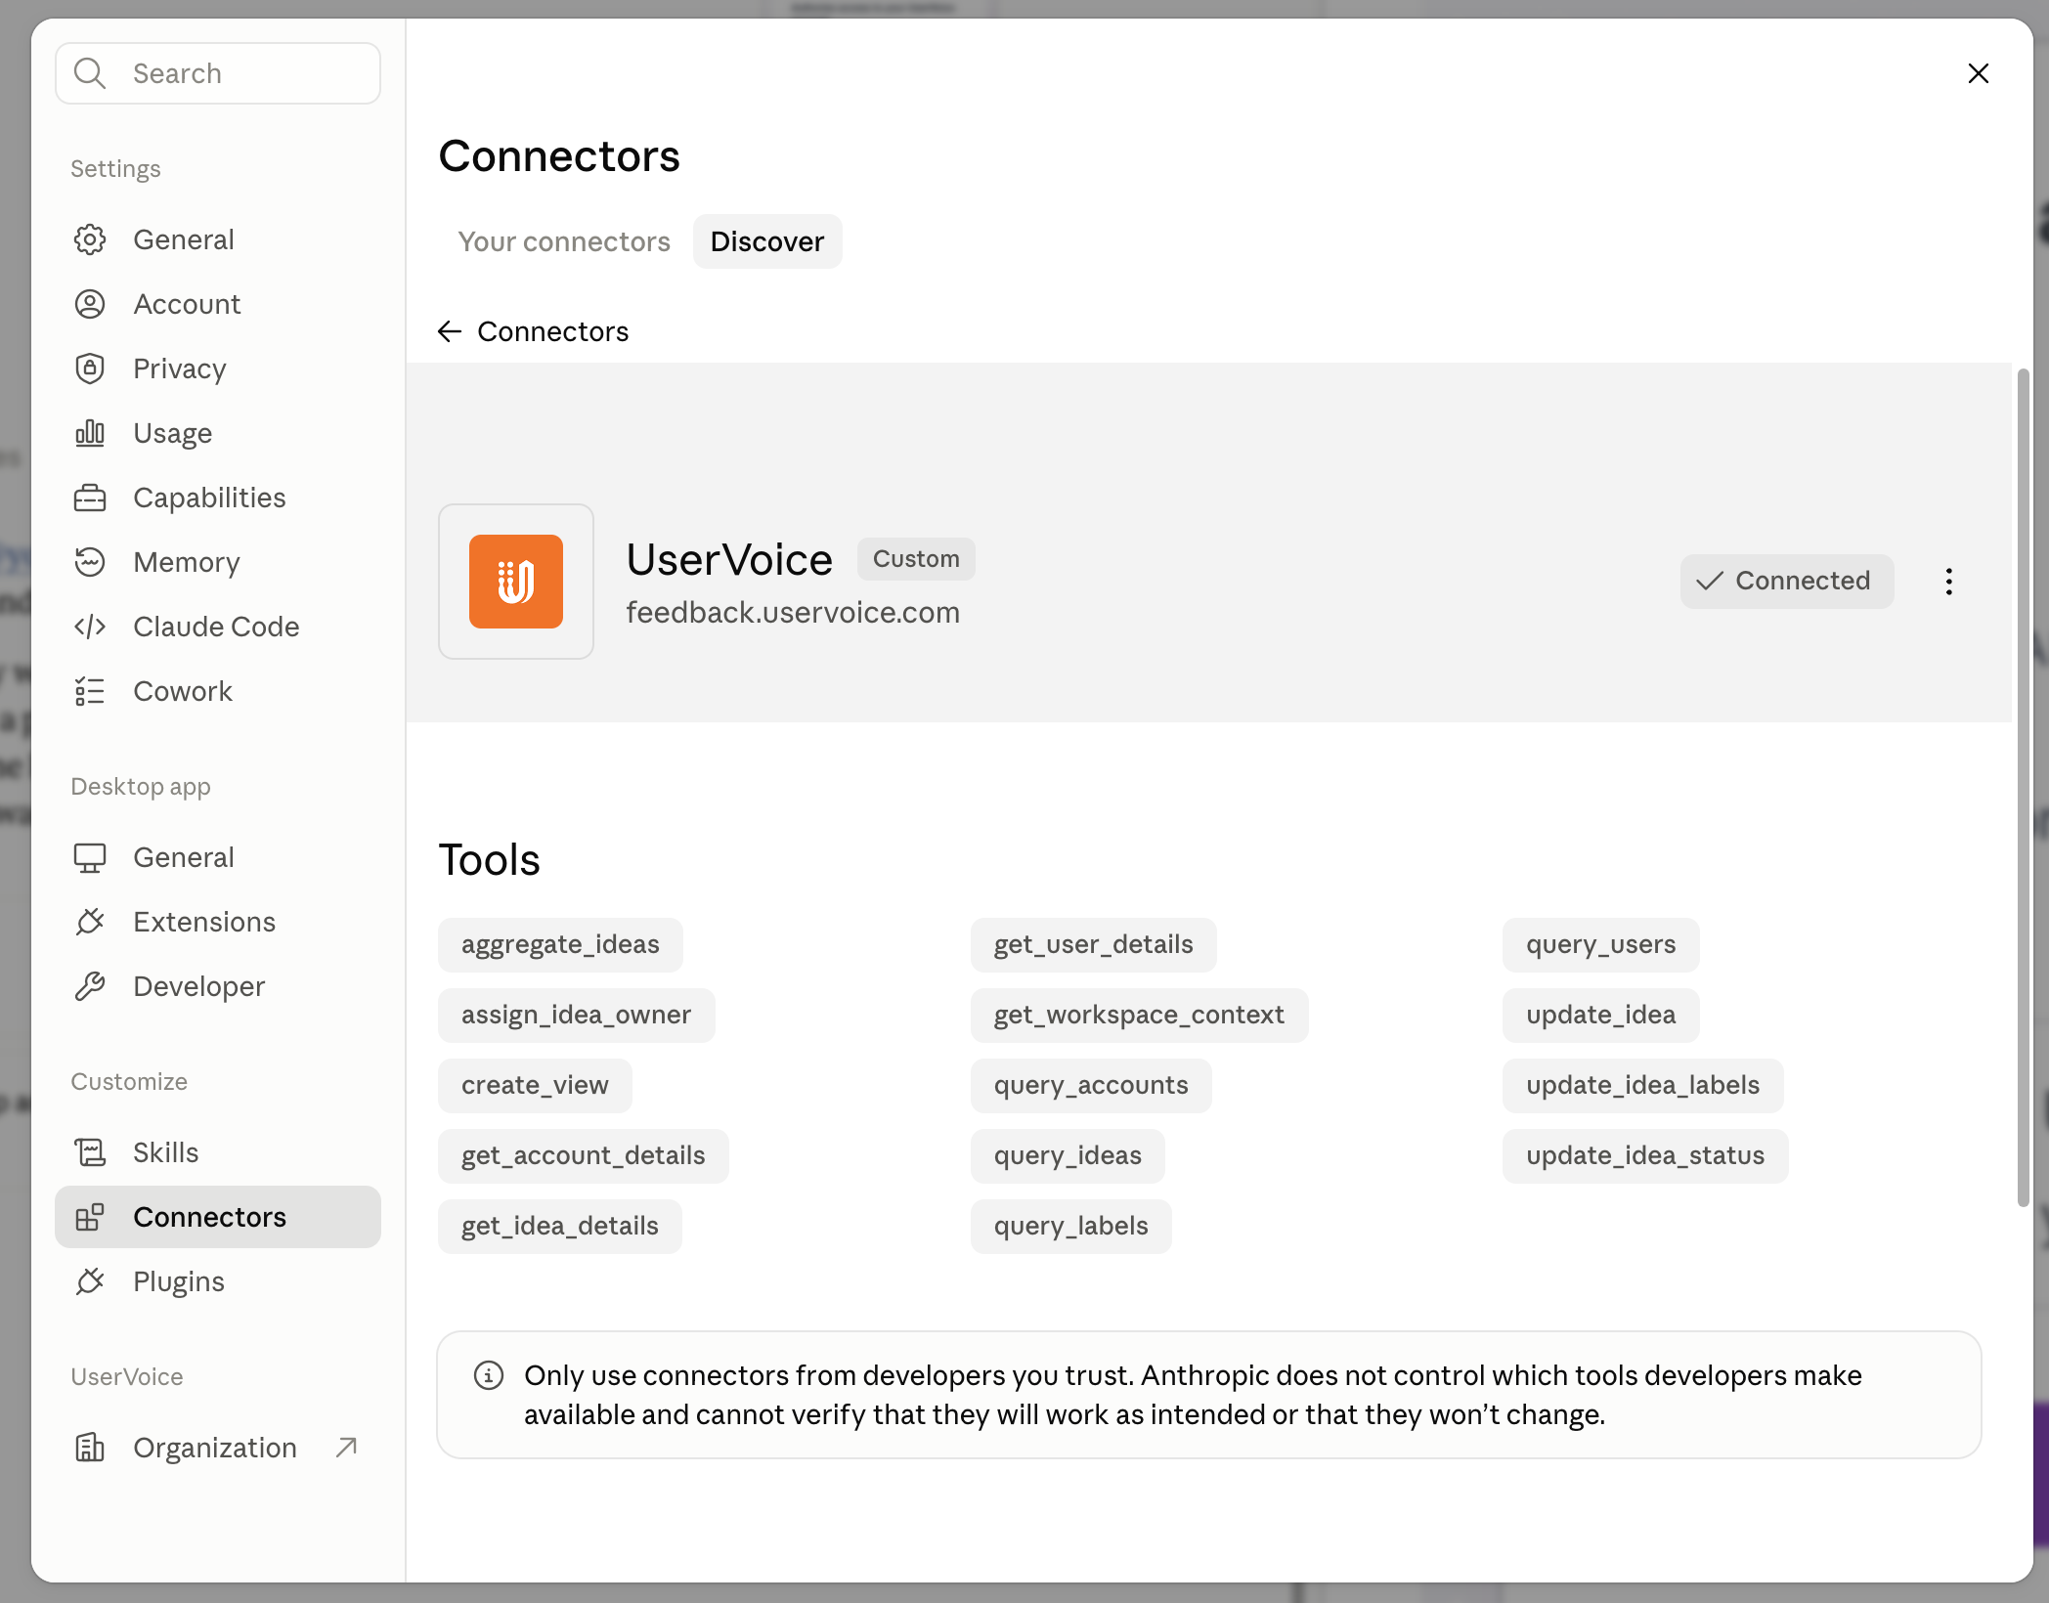2049x1603 pixels.
Task: Click the orange UserVoice logo
Action: [516, 582]
